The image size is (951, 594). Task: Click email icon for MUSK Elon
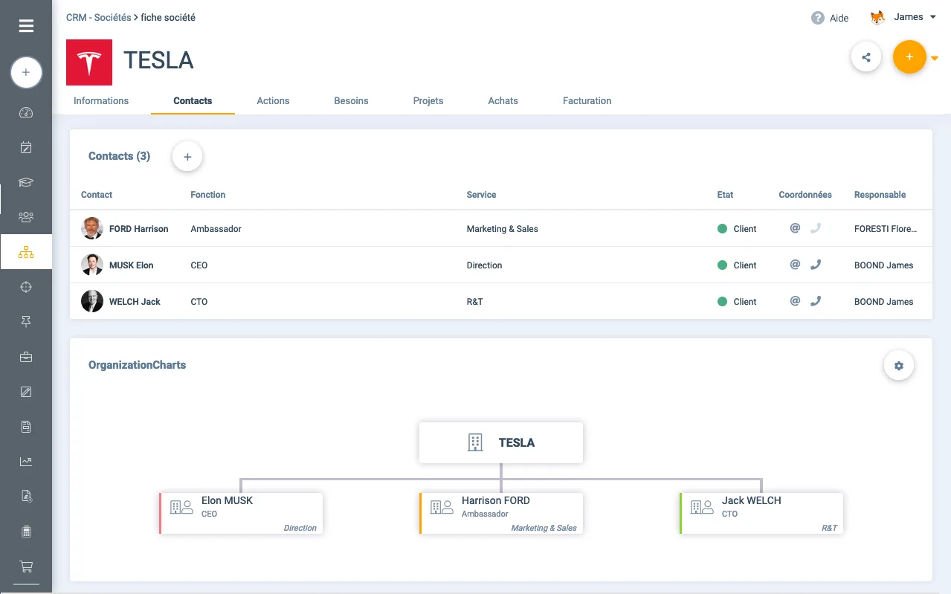pyautogui.click(x=795, y=265)
